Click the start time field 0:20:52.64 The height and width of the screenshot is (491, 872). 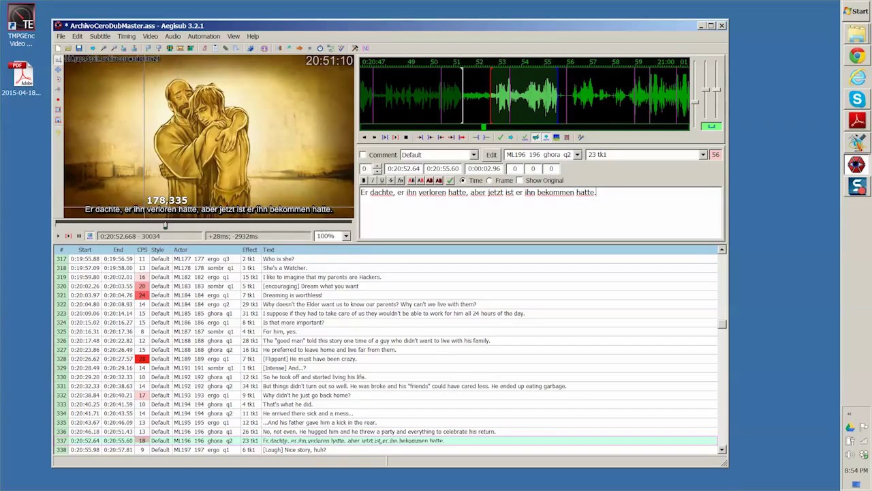point(403,168)
